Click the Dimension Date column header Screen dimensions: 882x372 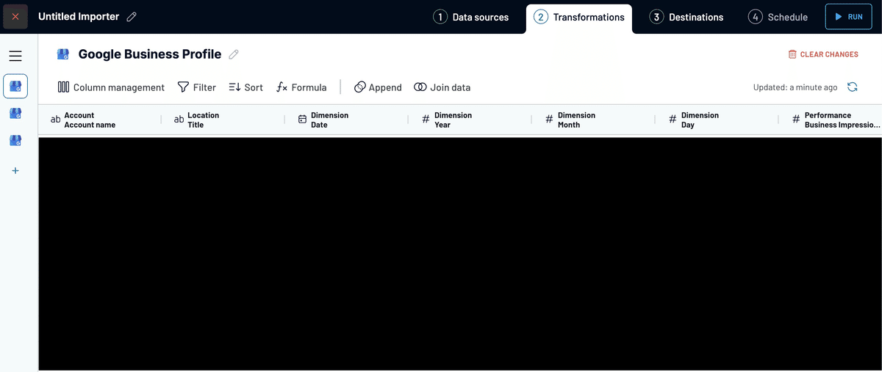(x=347, y=120)
